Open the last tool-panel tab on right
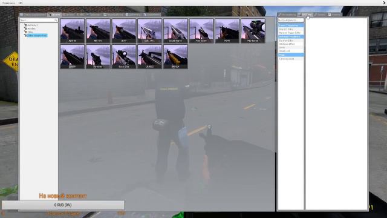 click(334, 15)
